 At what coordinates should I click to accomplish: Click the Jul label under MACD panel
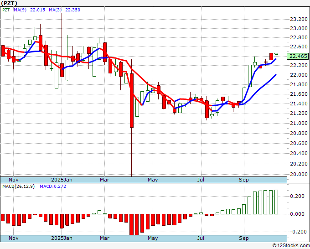pyautogui.click(x=201, y=238)
